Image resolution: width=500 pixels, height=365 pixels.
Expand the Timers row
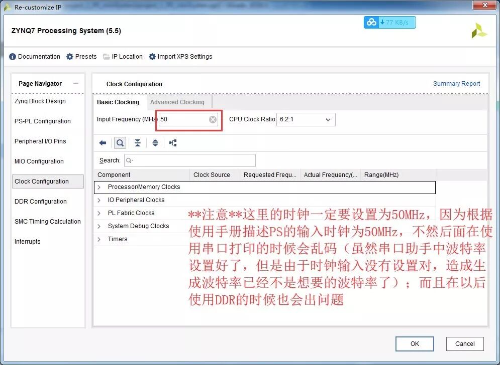tap(99, 239)
